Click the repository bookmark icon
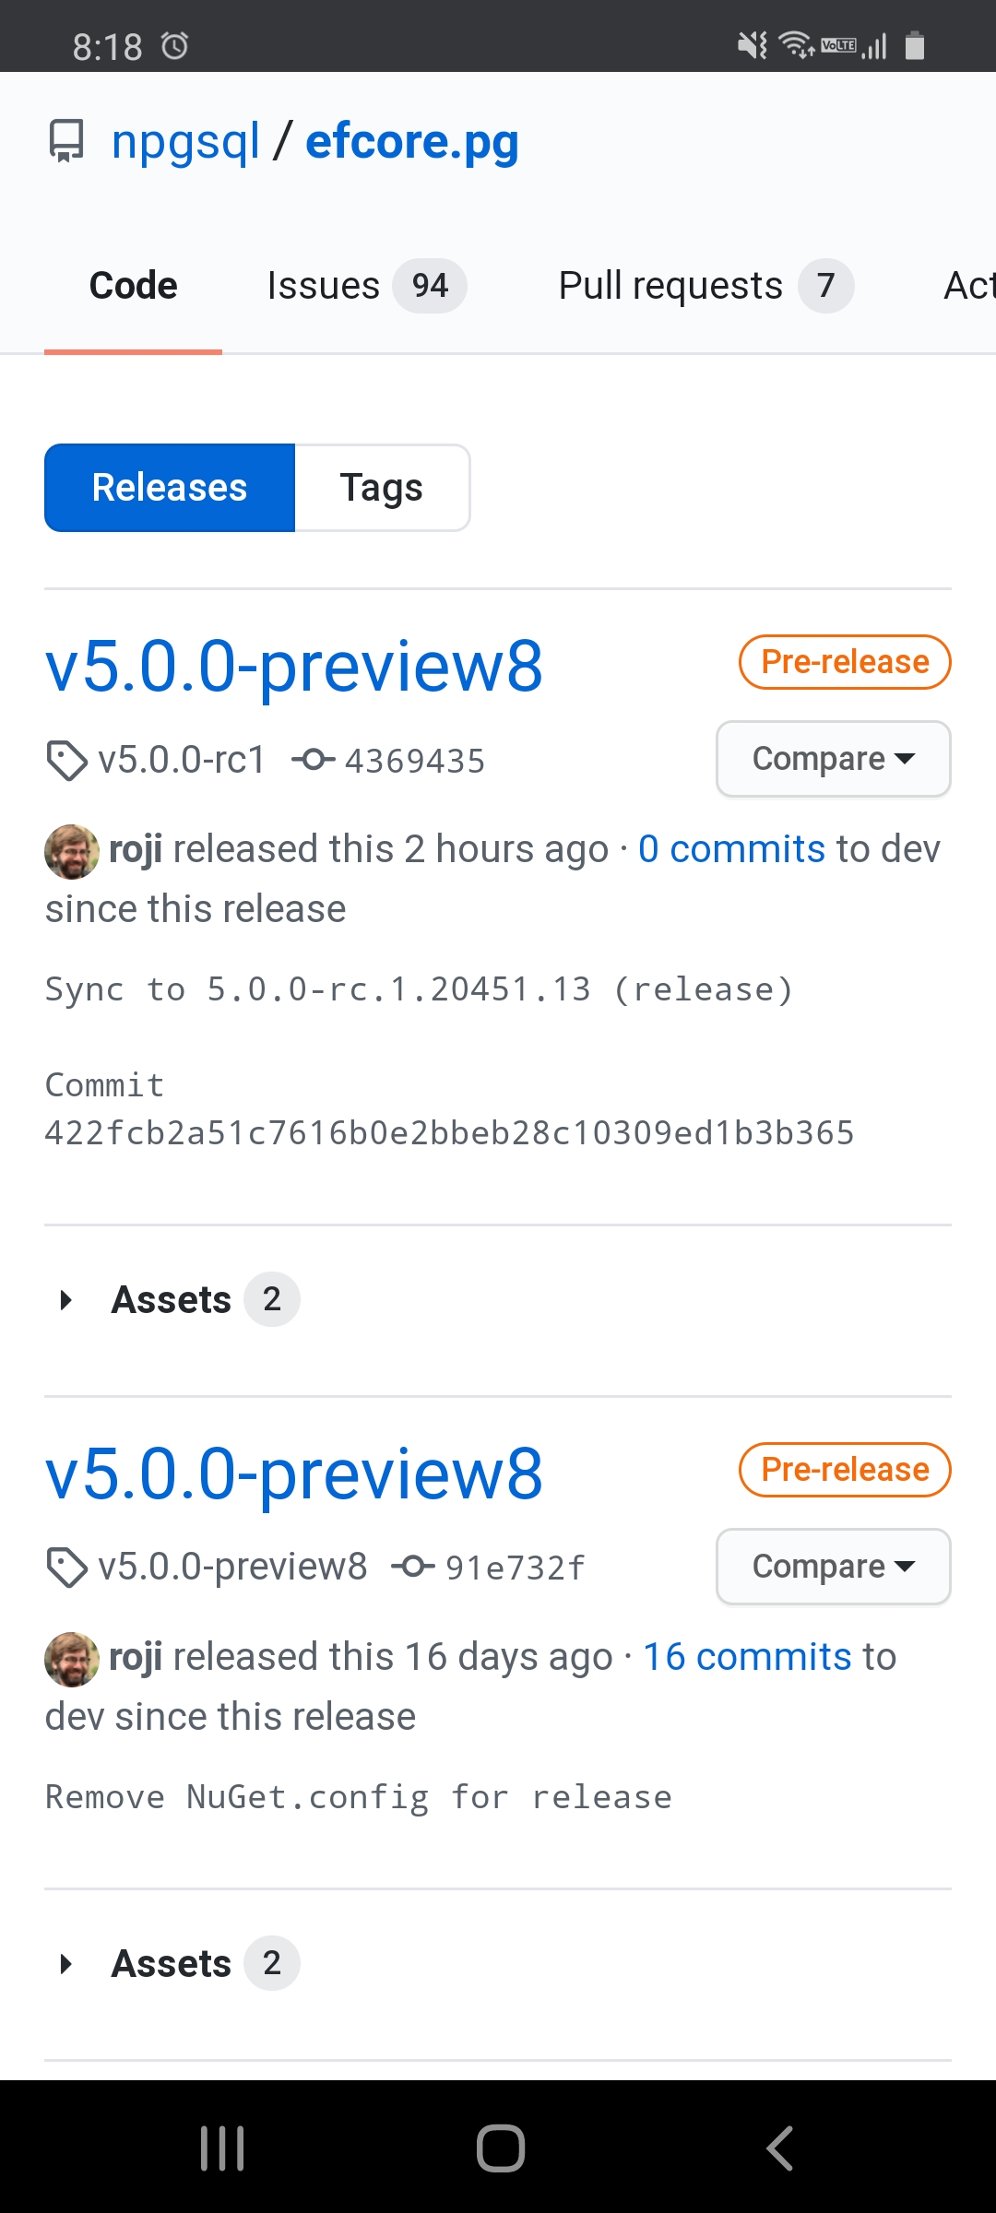Viewport: 996px width, 2213px height. coord(65,140)
